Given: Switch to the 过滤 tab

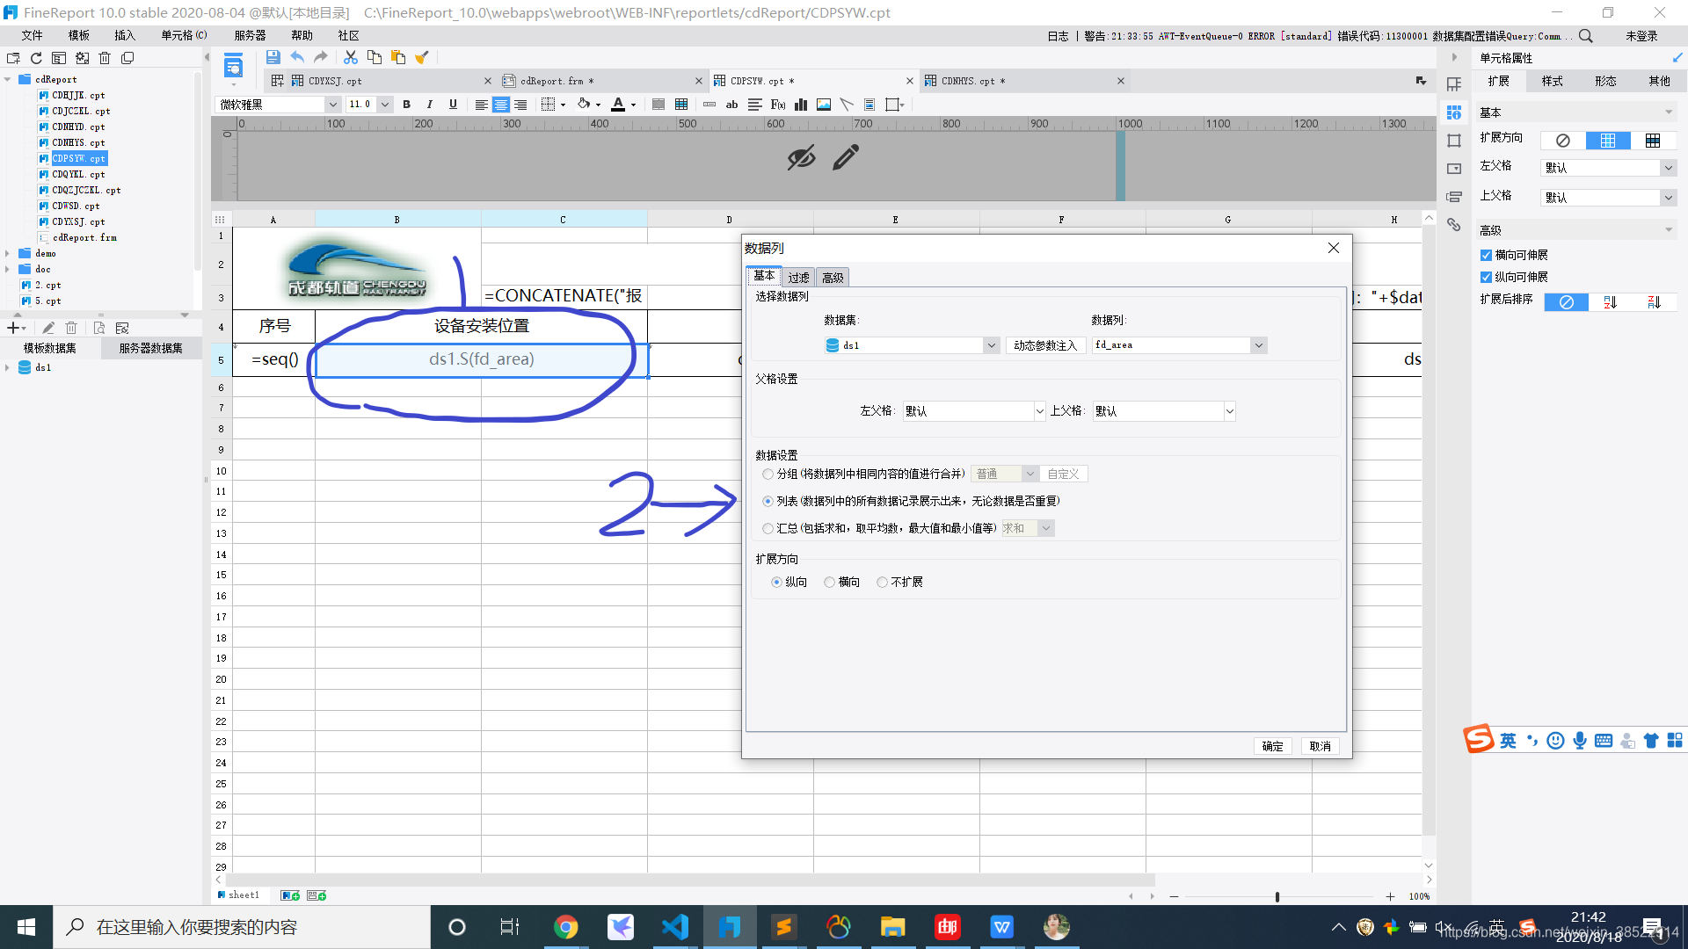Looking at the screenshot, I should [798, 278].
